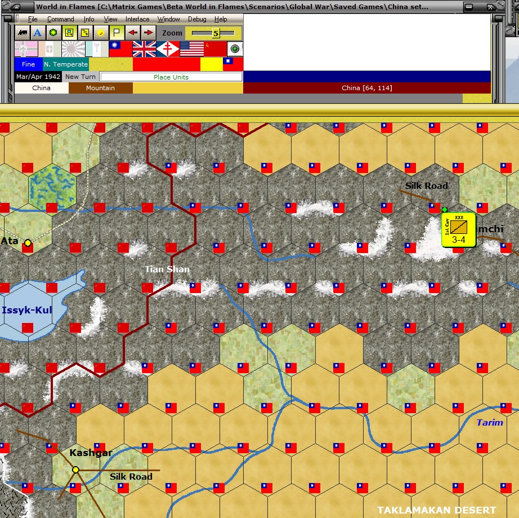The height and width of the screenshot is (518, 519).
Task: Click the Silk Road label near the cavalry unit
Action: tap(427, 185)
